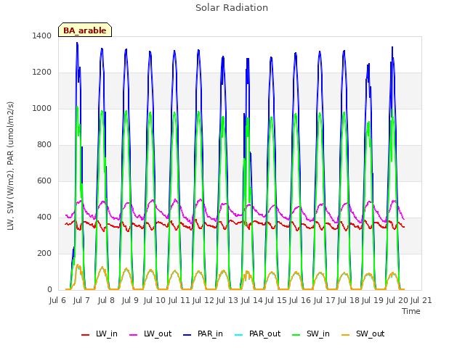
Task: Click the Solar Radiation chart title
Action: coord(232,8)
